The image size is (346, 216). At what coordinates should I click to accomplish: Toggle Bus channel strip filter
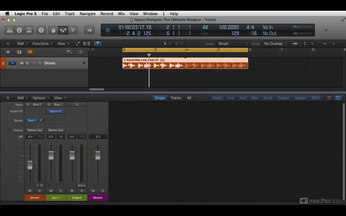point(255,98)
